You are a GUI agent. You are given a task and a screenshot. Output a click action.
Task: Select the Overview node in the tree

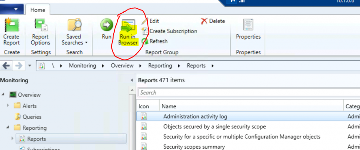(x=25, y=95)
